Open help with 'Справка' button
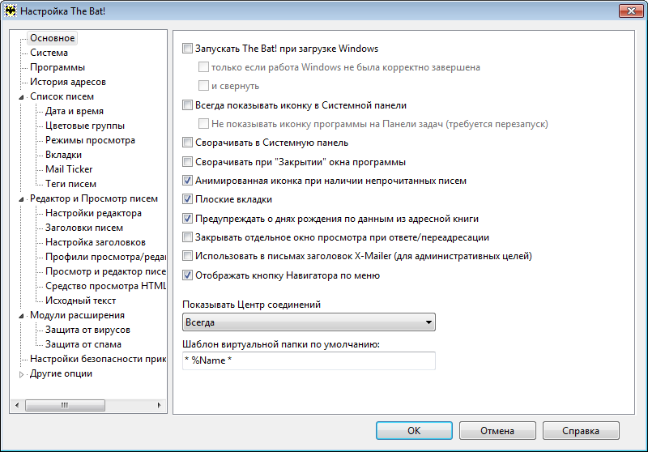This screenshot has width=648, height=452. tap(581, 430)
